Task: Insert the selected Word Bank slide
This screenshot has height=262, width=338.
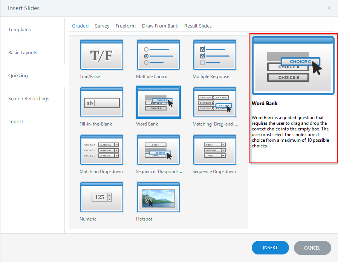Action: [270, 248]
